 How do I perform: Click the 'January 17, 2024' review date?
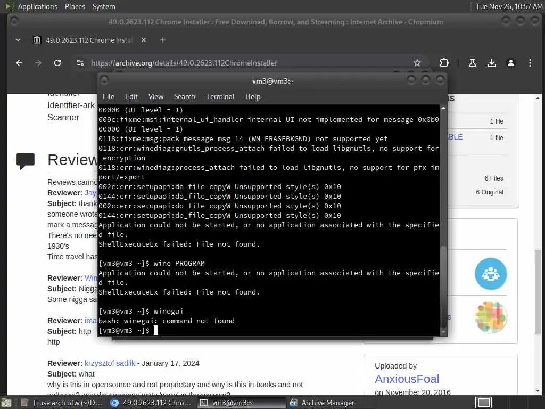170,363
